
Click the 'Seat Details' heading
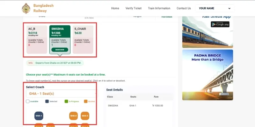pos(114,90)
